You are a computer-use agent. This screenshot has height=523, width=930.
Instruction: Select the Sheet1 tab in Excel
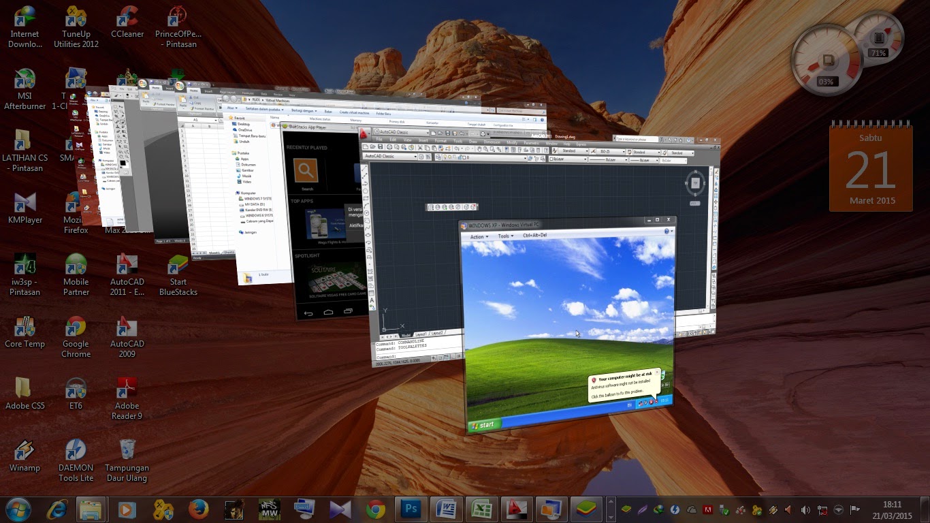coord(214,251)
